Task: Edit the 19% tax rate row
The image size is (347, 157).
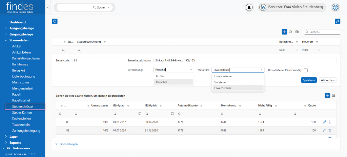Action: tap(324, 121)
